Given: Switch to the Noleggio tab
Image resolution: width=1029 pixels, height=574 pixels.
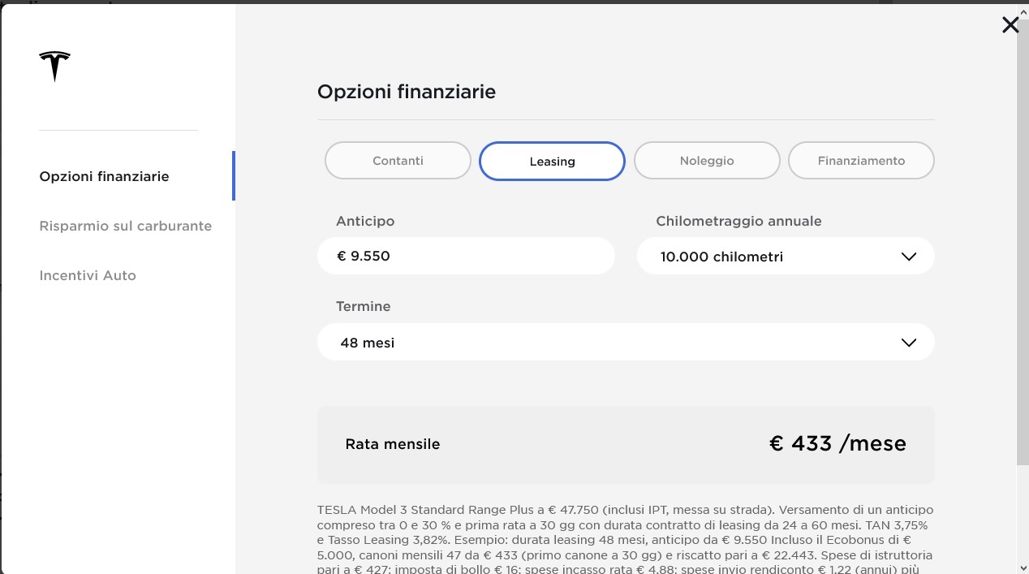Looking at the screenshot, I should pyautogui.click(x=707, y=161).
